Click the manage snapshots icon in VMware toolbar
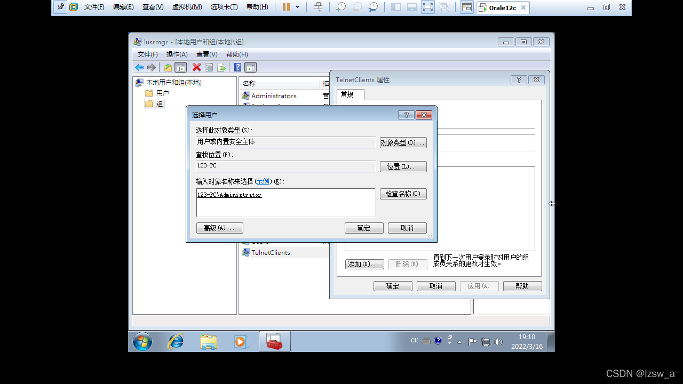 pyautogui.click(x=373, y=7)
